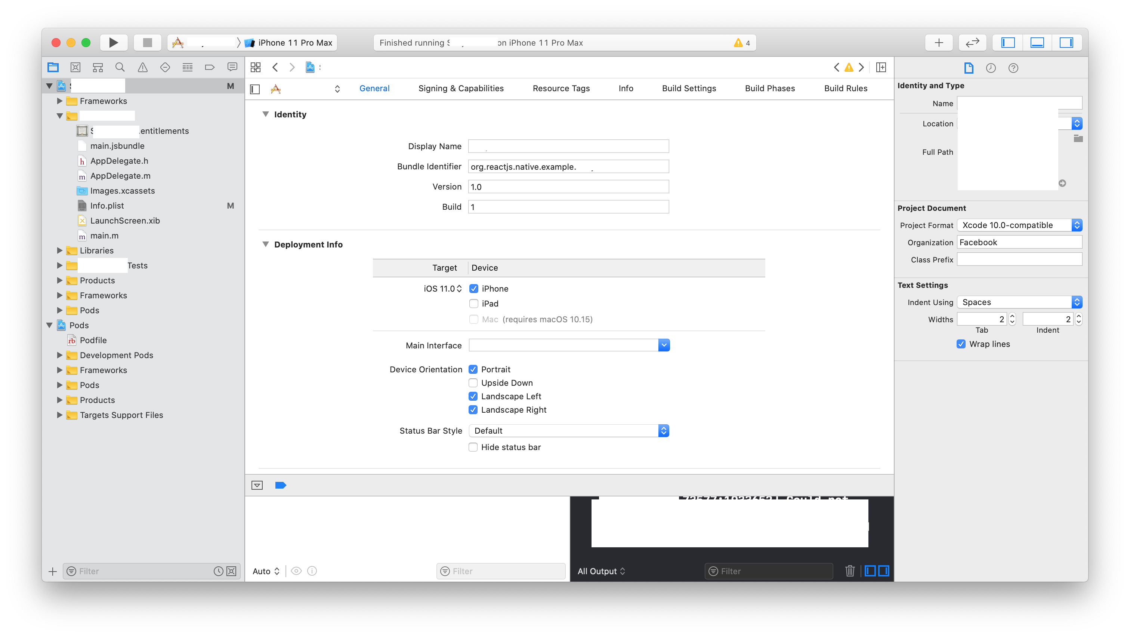Uncheck the Landscape Left orientation

point(473,396)
